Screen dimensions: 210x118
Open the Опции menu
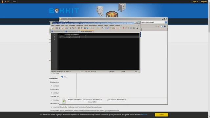(x=86, y=26)
